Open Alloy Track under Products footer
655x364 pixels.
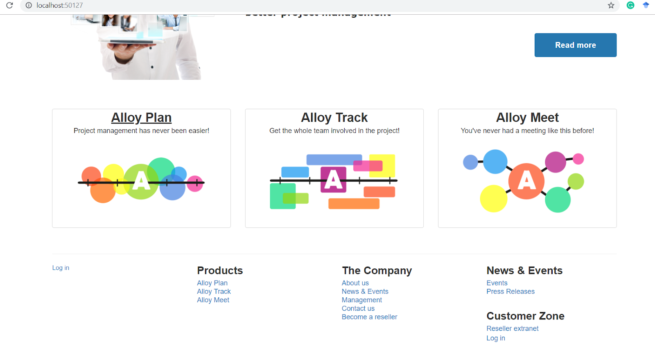(214, 292)
